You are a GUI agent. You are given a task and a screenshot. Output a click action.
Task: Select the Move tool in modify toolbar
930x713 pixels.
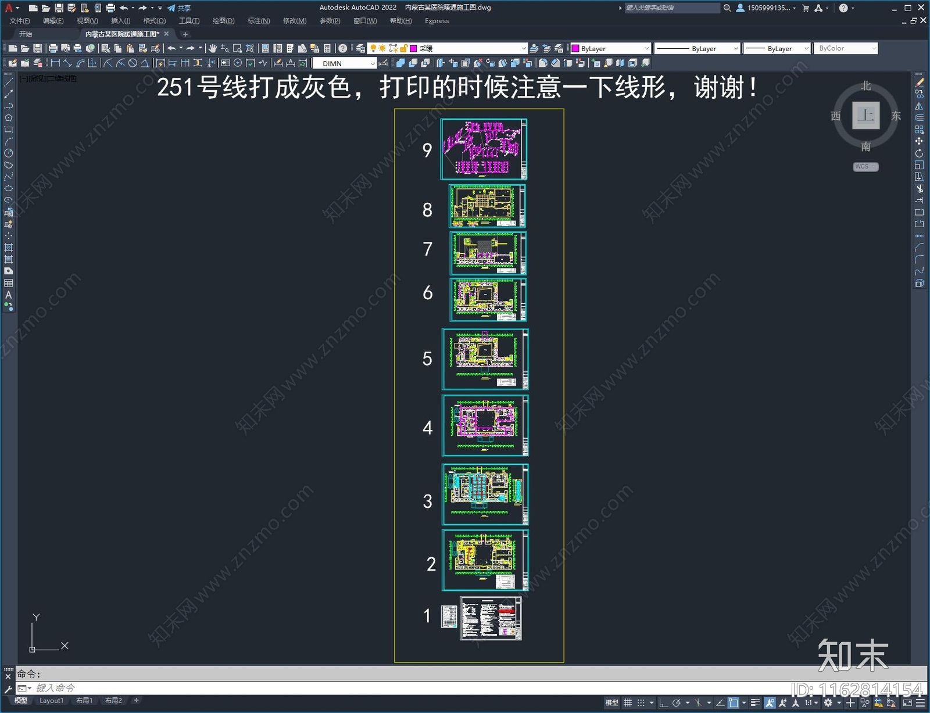(919, 141)
